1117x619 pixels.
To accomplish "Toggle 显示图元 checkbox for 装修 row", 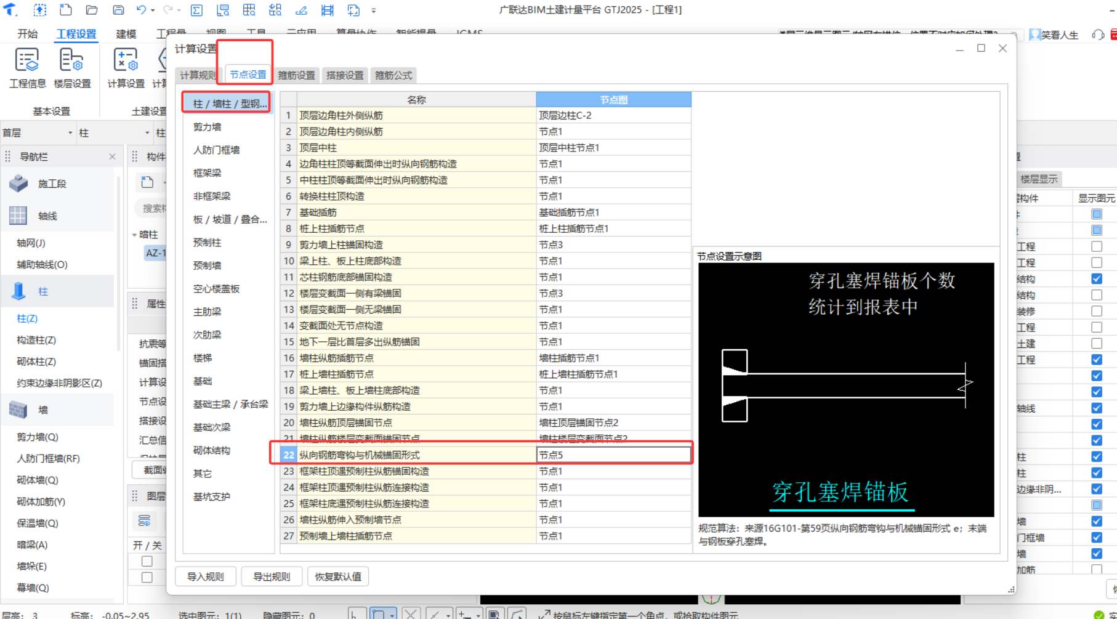I will click(x=1097, y=311).
